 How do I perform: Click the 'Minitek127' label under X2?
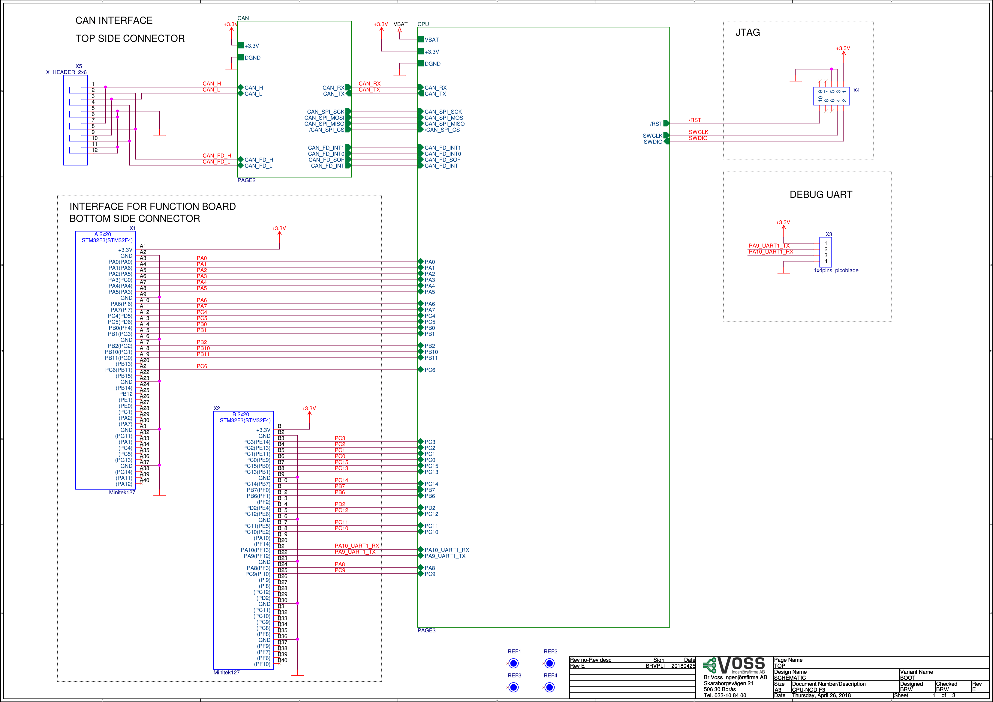(x=226, y=672)
